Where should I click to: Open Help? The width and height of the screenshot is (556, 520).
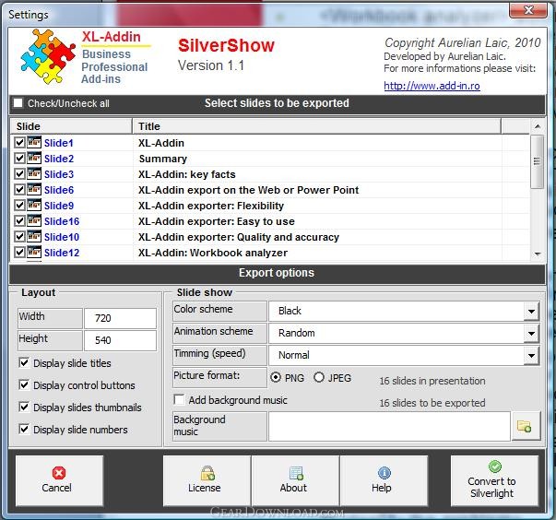[384, 480]
